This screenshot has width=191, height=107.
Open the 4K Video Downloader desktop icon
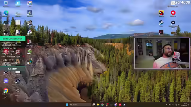click(x=173, y=23)
